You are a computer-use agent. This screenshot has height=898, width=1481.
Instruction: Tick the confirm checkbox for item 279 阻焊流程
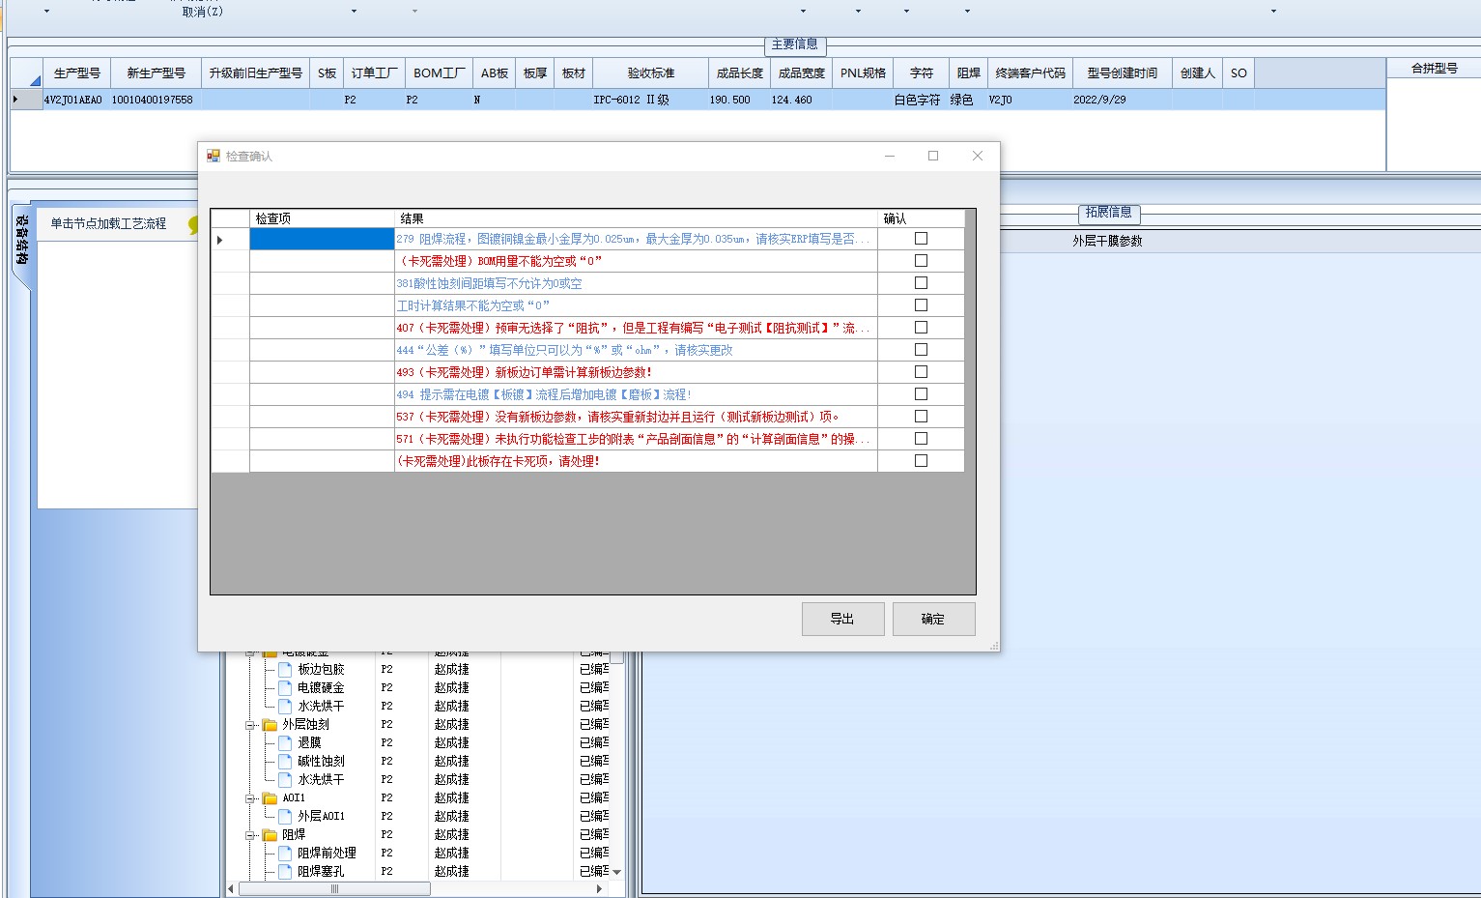pyautogui.click(x=921, y=238)
